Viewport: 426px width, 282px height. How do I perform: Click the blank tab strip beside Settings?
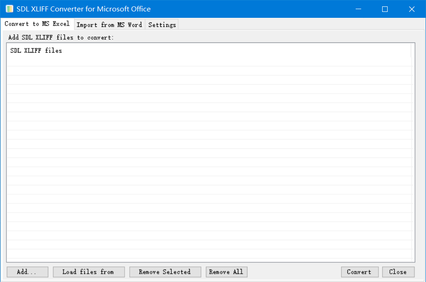pos(297,25)
